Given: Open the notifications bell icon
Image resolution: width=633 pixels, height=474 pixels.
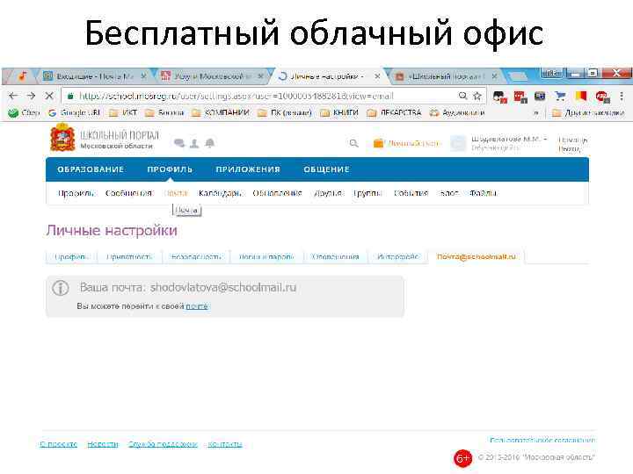Looking at the screenshot, I should 210,143.
